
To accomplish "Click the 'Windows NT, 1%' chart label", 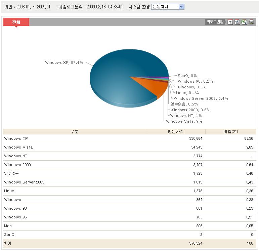I will click(186, 116).
